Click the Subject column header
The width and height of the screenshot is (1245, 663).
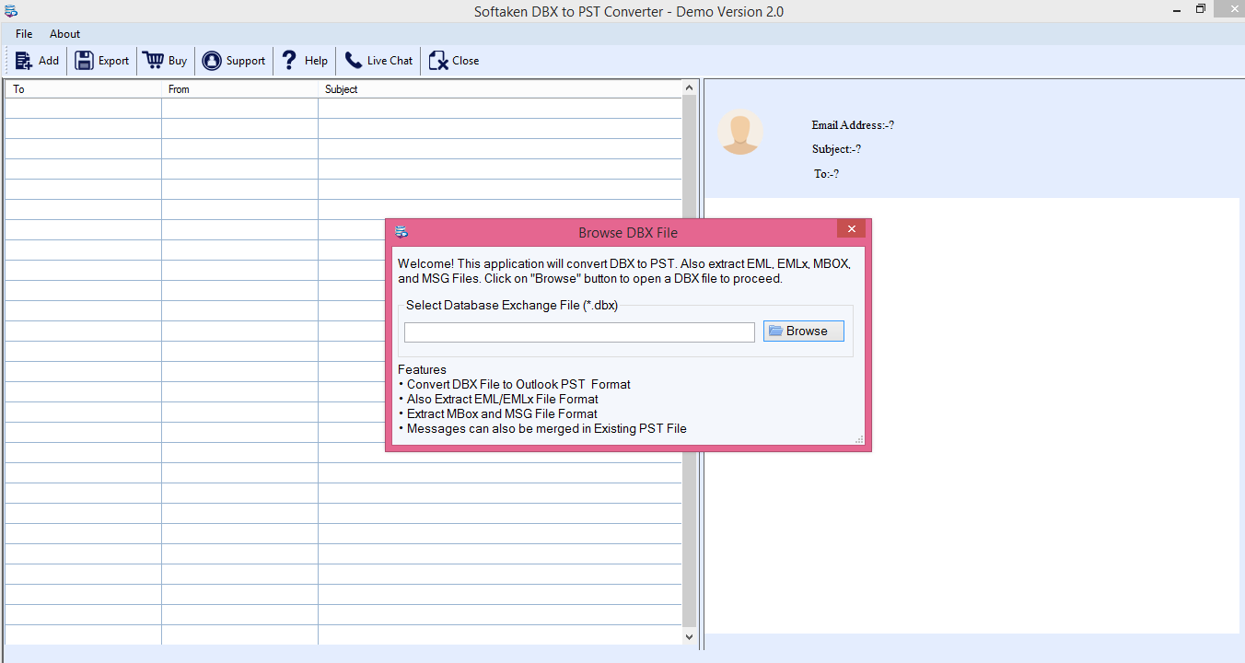click(x=500, y=89)
